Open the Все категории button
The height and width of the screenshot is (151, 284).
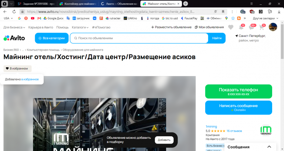pos(52,38)
